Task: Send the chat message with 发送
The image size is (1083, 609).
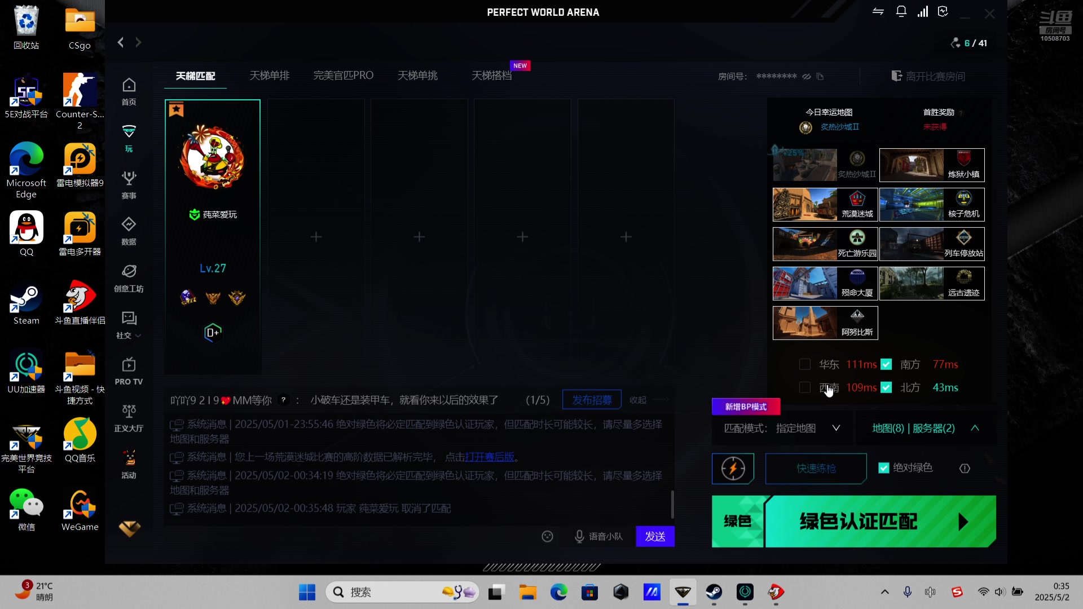Action: (655, 536)
